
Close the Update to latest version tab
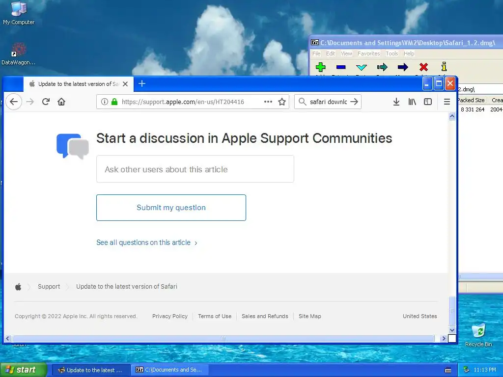click(125, 84)
